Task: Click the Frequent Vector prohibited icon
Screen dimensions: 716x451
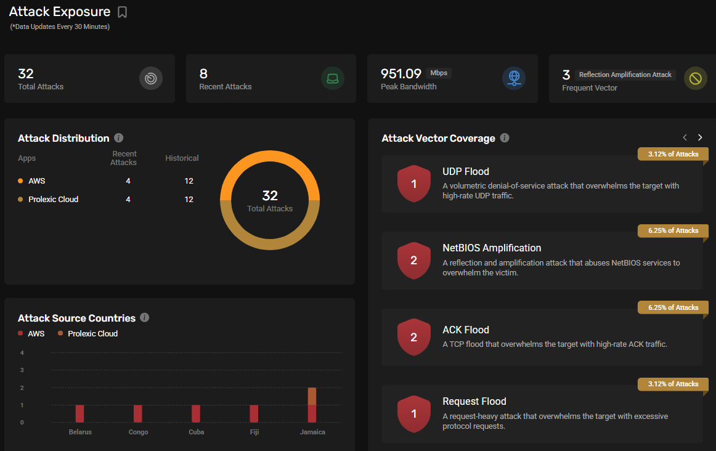Action: (x=696, y=78)
